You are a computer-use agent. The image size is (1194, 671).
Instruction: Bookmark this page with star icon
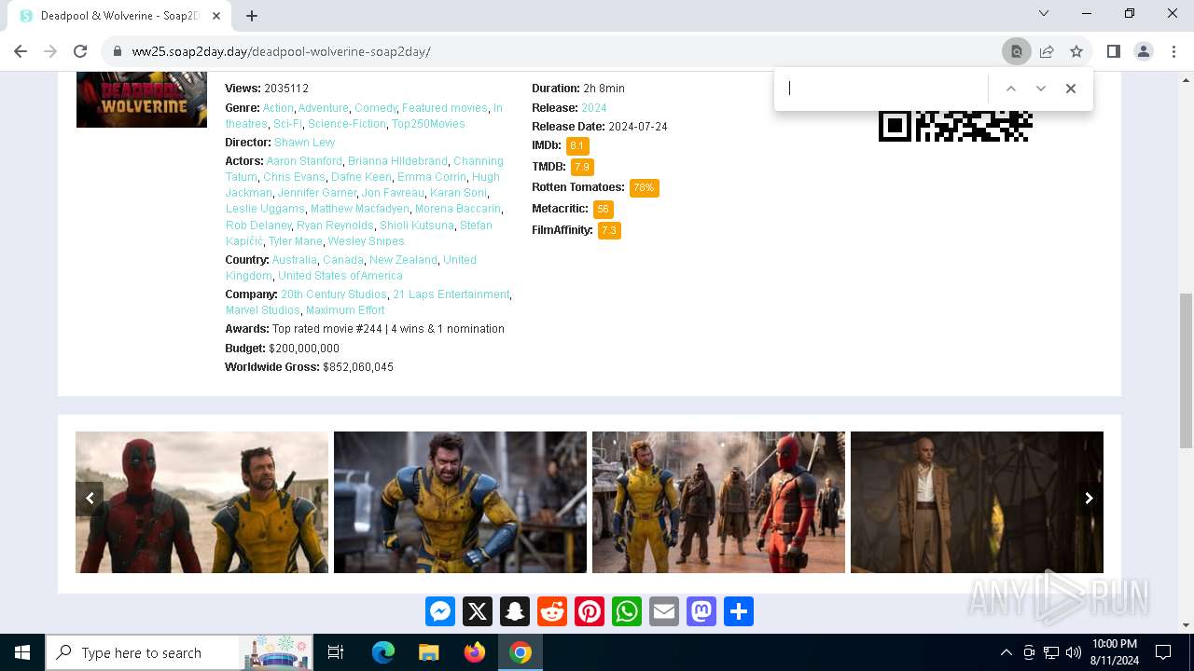click(x=1076, y=51)
